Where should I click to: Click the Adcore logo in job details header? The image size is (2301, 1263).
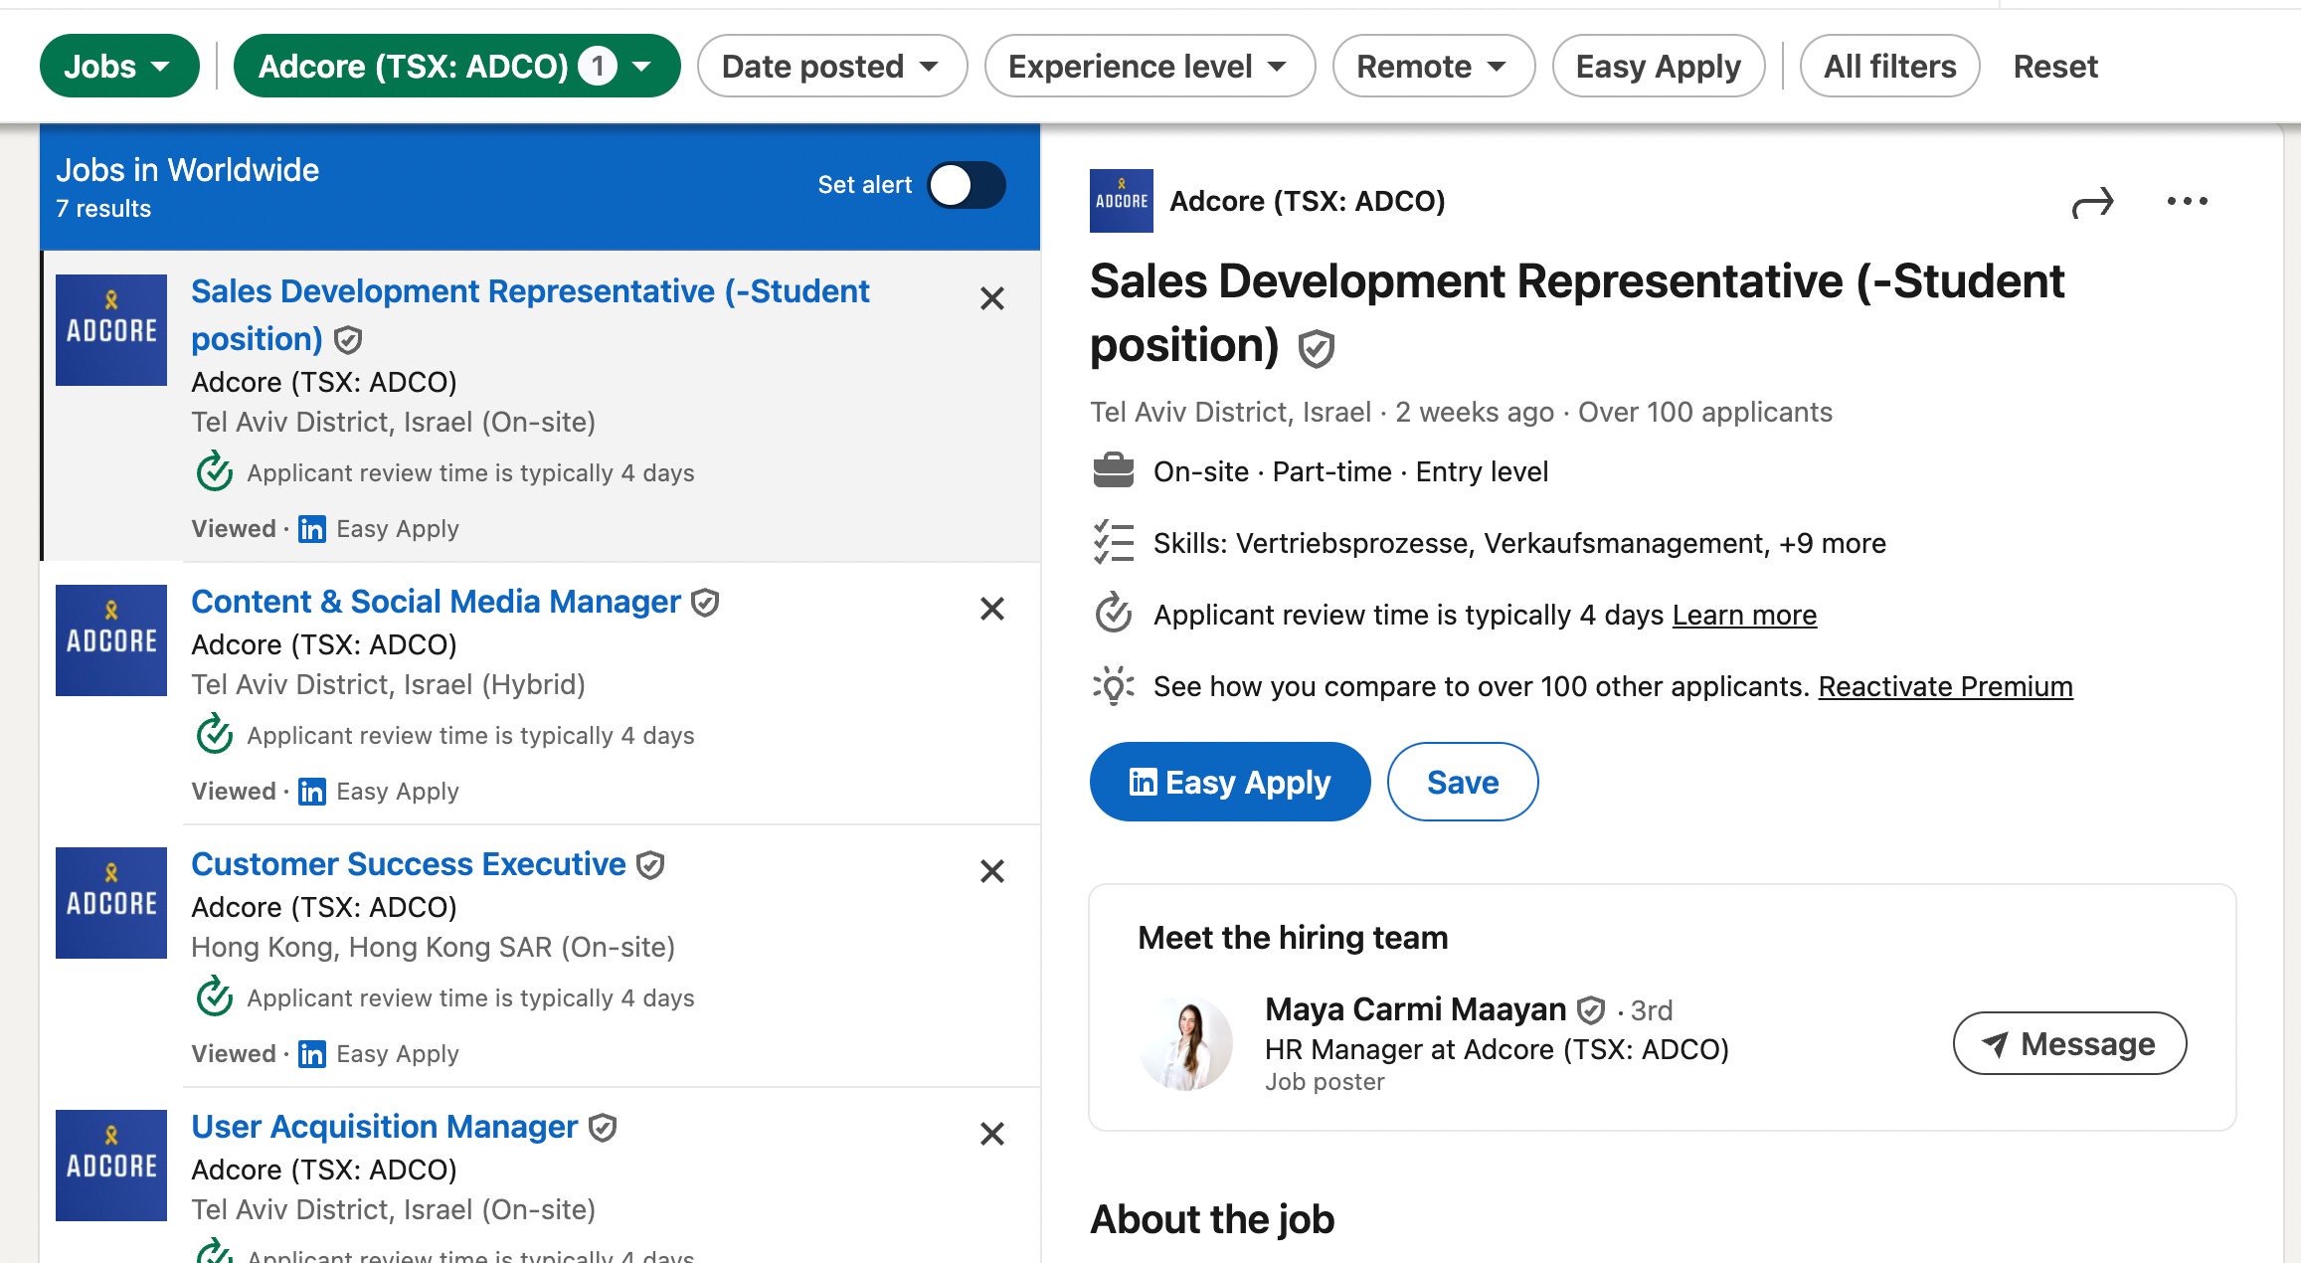coord(1122,201)
